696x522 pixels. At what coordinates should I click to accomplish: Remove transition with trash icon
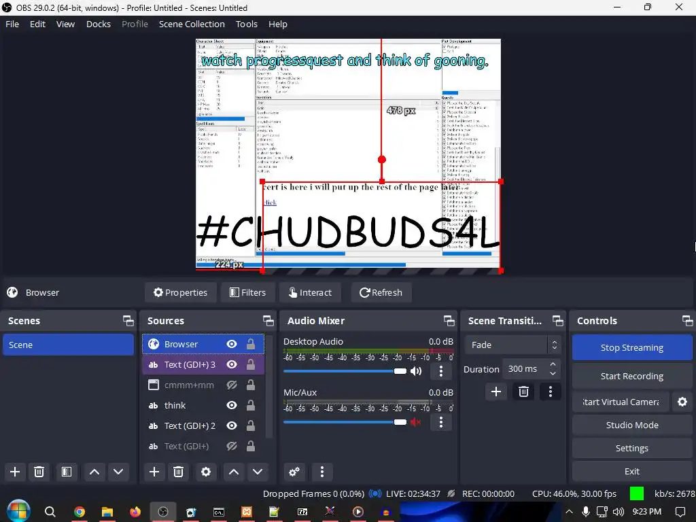[x=524, y=391]
